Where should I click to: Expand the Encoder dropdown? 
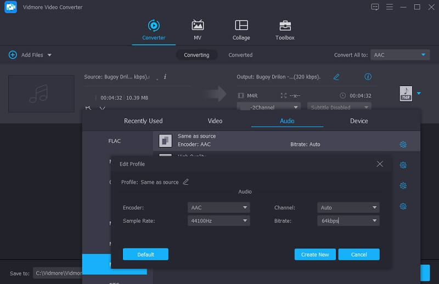tap(218, 208)
